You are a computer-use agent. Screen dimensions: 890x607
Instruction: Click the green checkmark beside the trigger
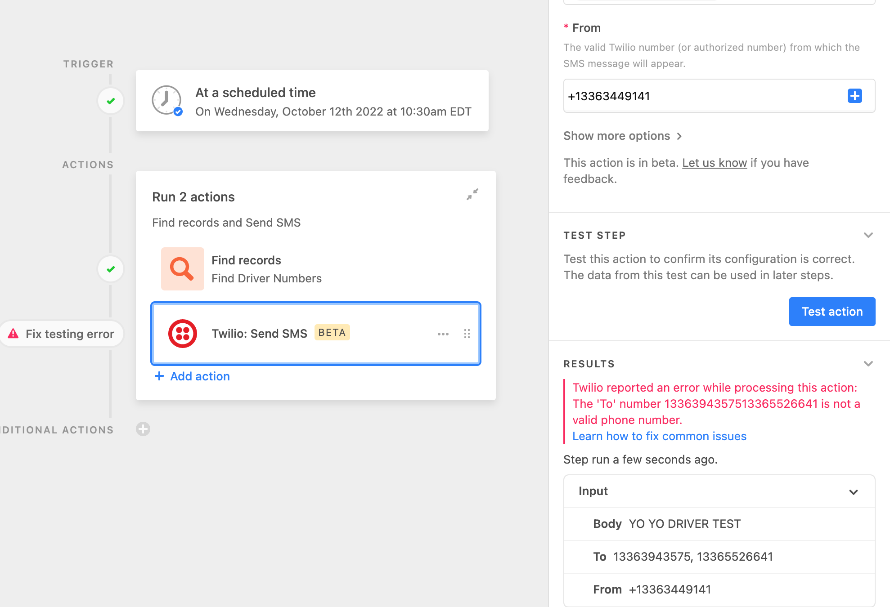[x=111, y=101]
